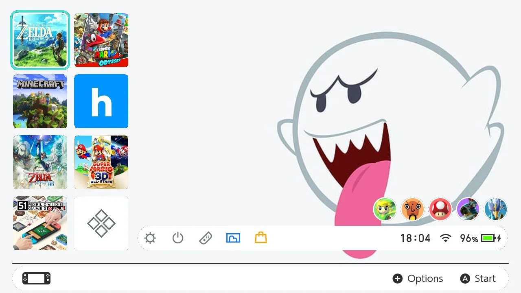Open the Options button
This screenshot has height=293, width=521.
pos(418,278)
